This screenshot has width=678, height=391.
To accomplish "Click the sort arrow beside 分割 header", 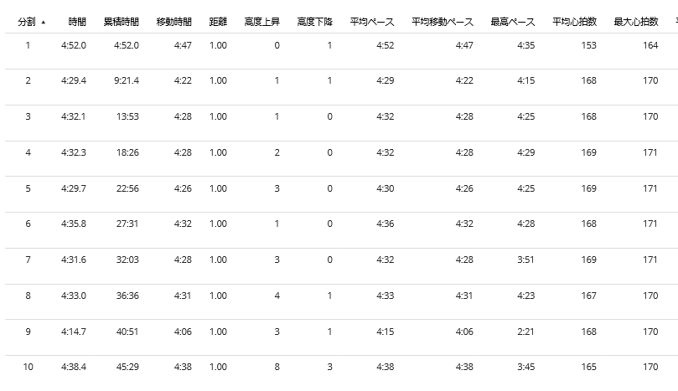I will click(44, 22).
